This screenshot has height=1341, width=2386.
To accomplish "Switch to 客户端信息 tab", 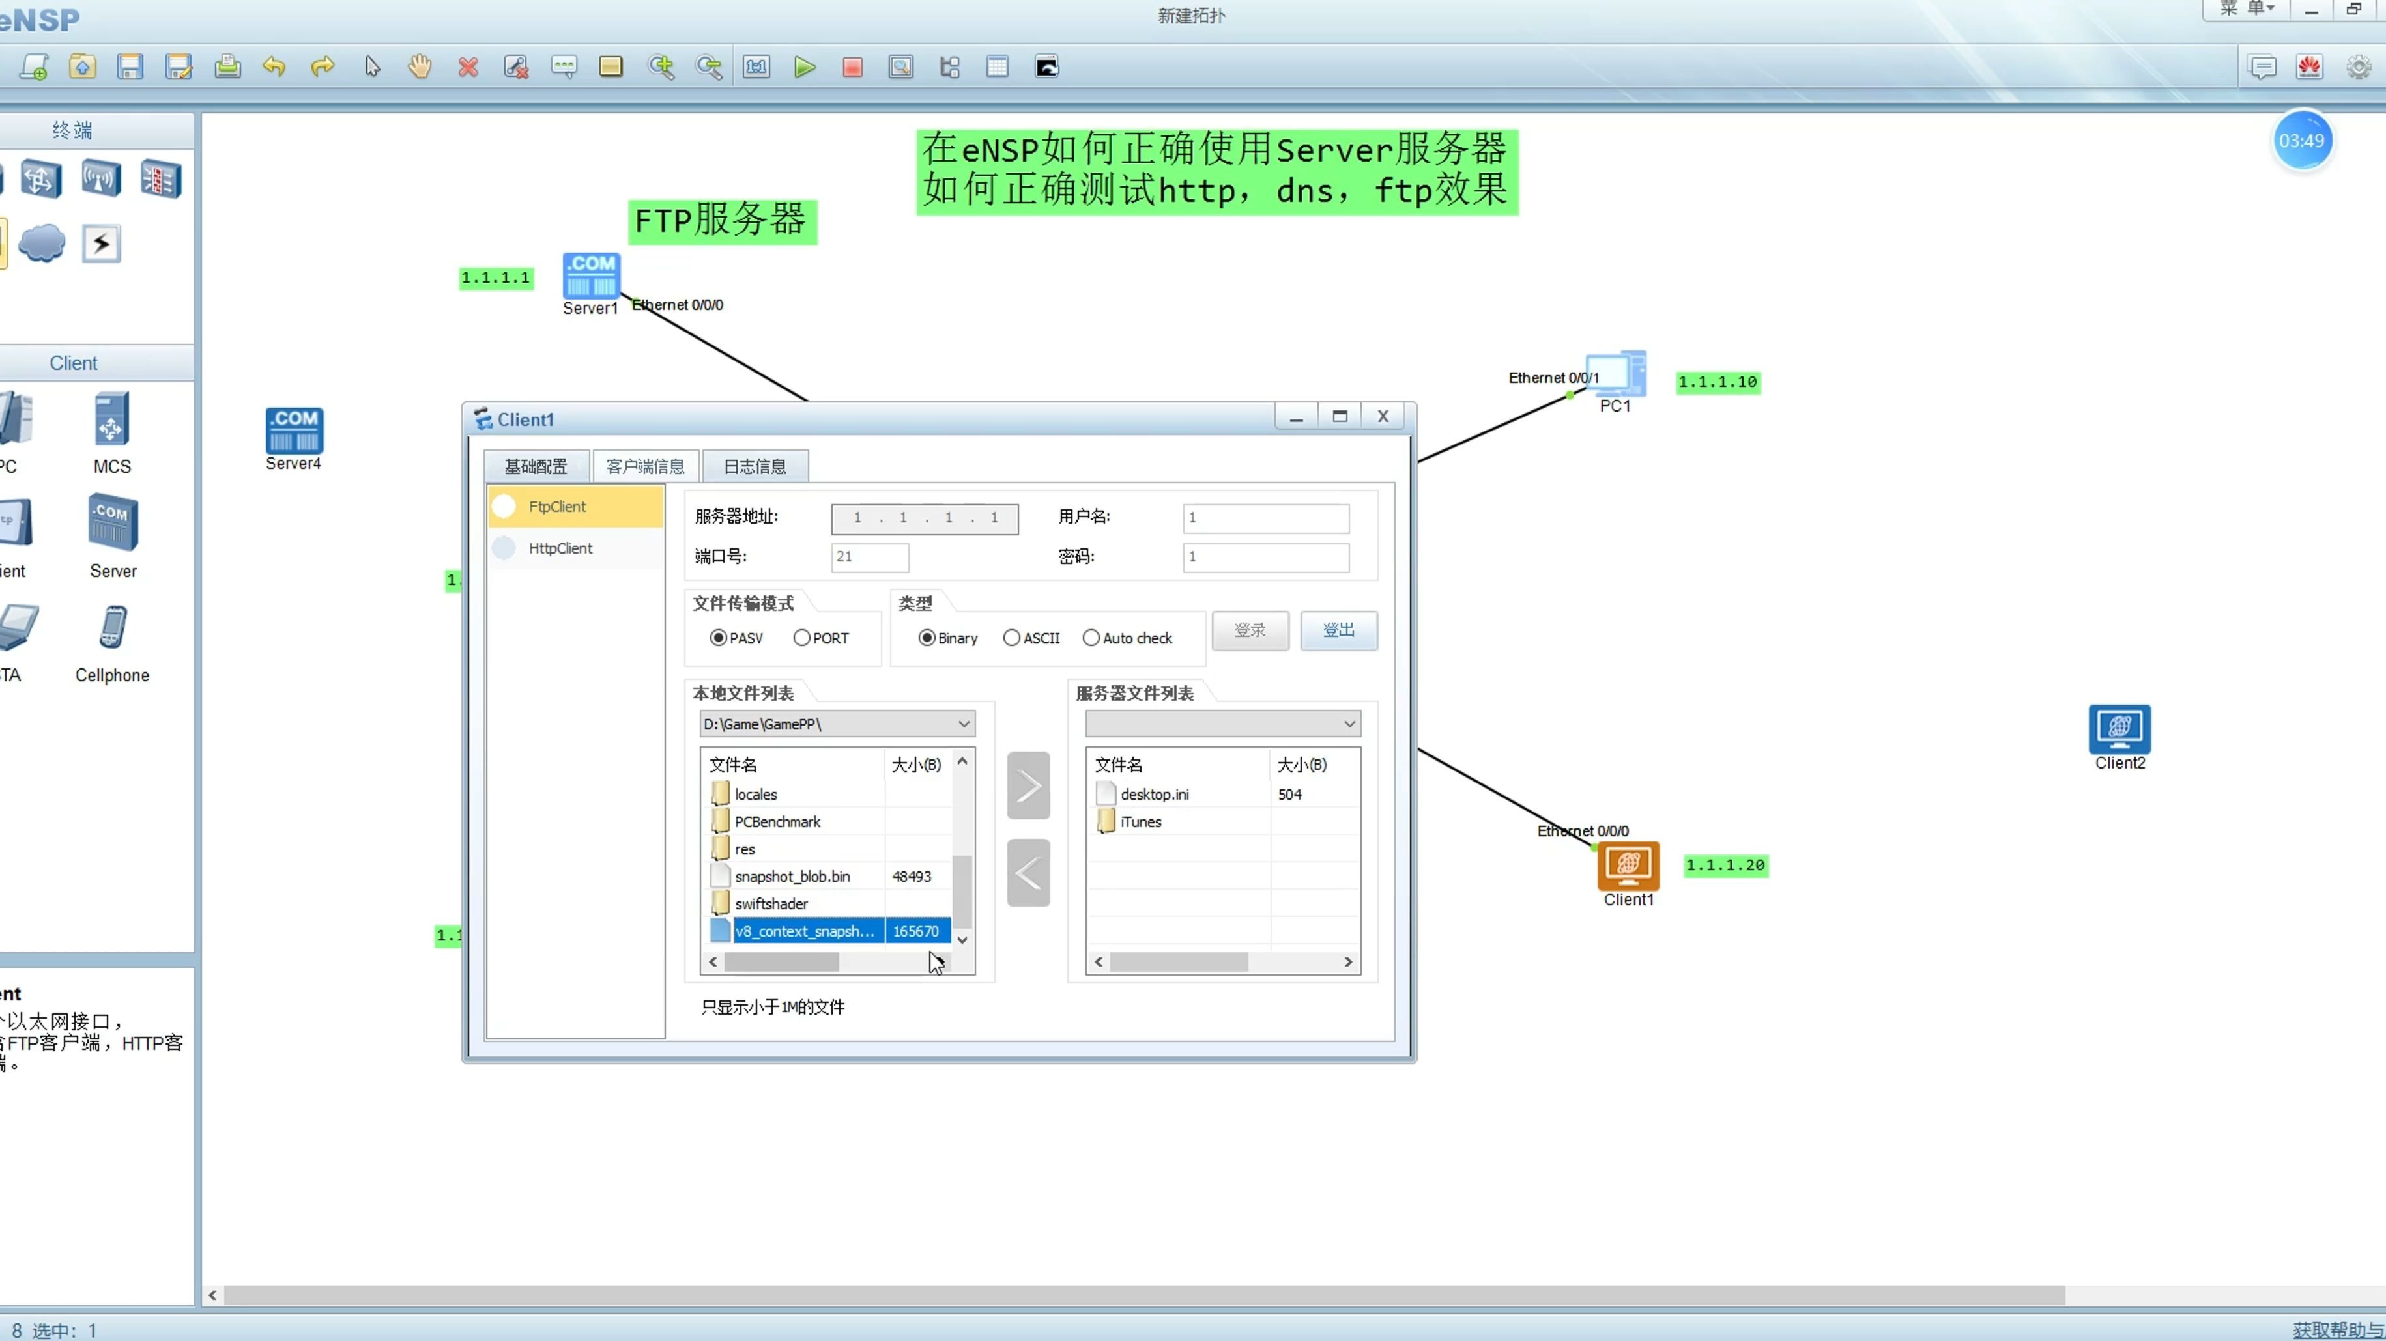I will click(x=644, y=466).
